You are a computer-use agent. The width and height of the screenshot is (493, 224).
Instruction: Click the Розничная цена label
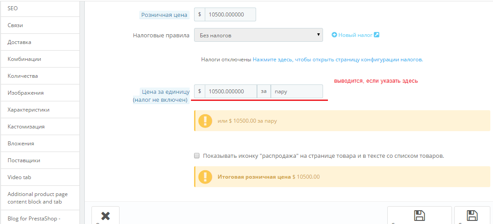click(x=165, y=15)
